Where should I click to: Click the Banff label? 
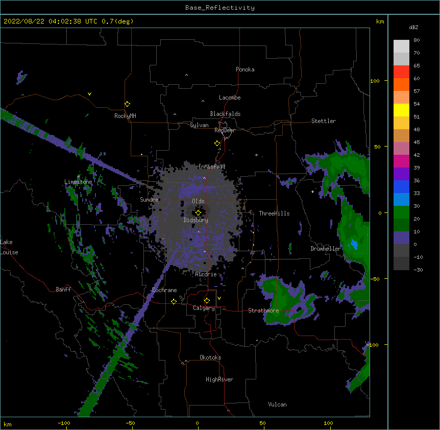coord(63,290)
